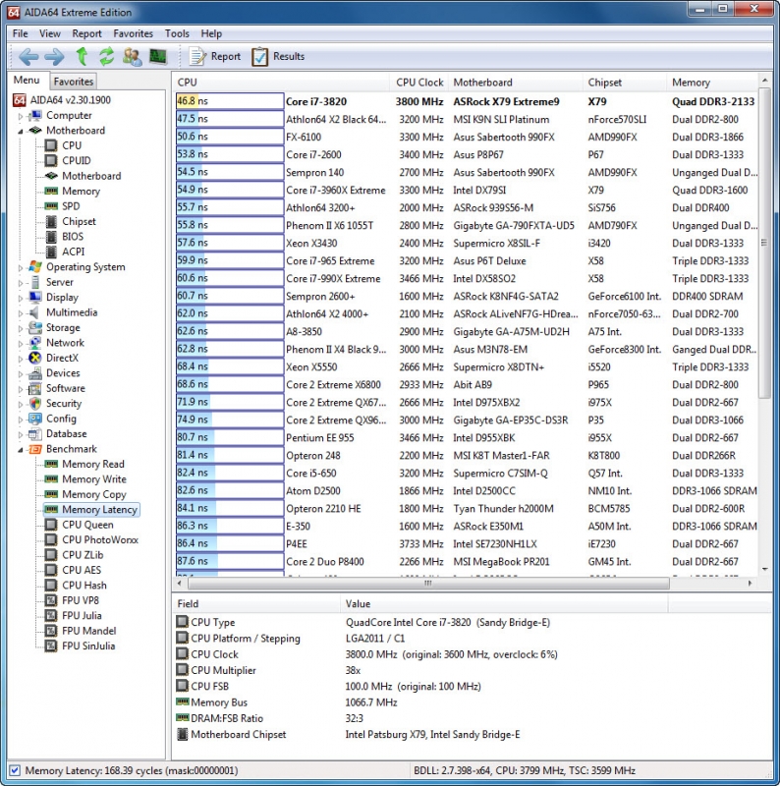Click the 46.8 ns latency bar
Image resolution: width=780 pixels, height=786 pixels.
230,101
